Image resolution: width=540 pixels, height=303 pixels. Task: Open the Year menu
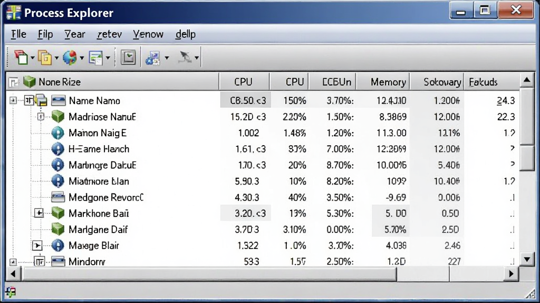pyautogui.click(x=75, y=34)
